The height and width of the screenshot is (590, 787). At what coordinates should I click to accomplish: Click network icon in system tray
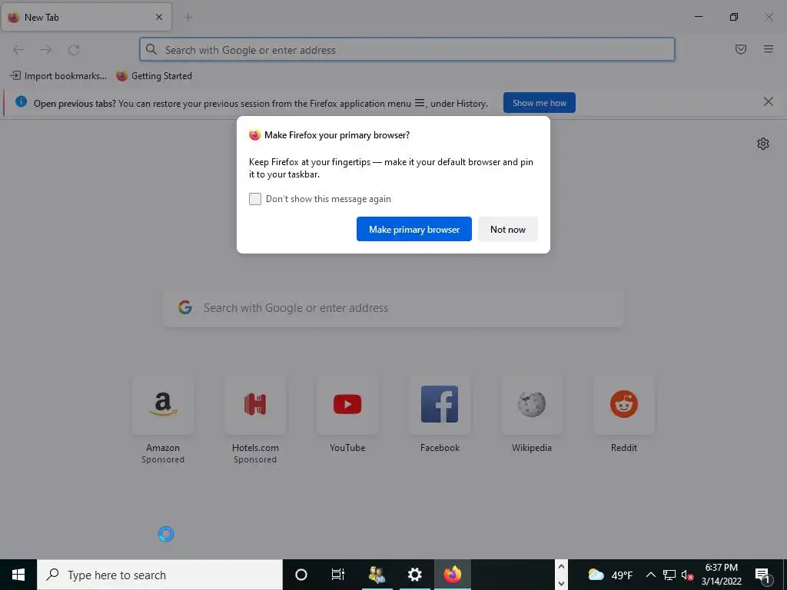[x=669, y=575]
